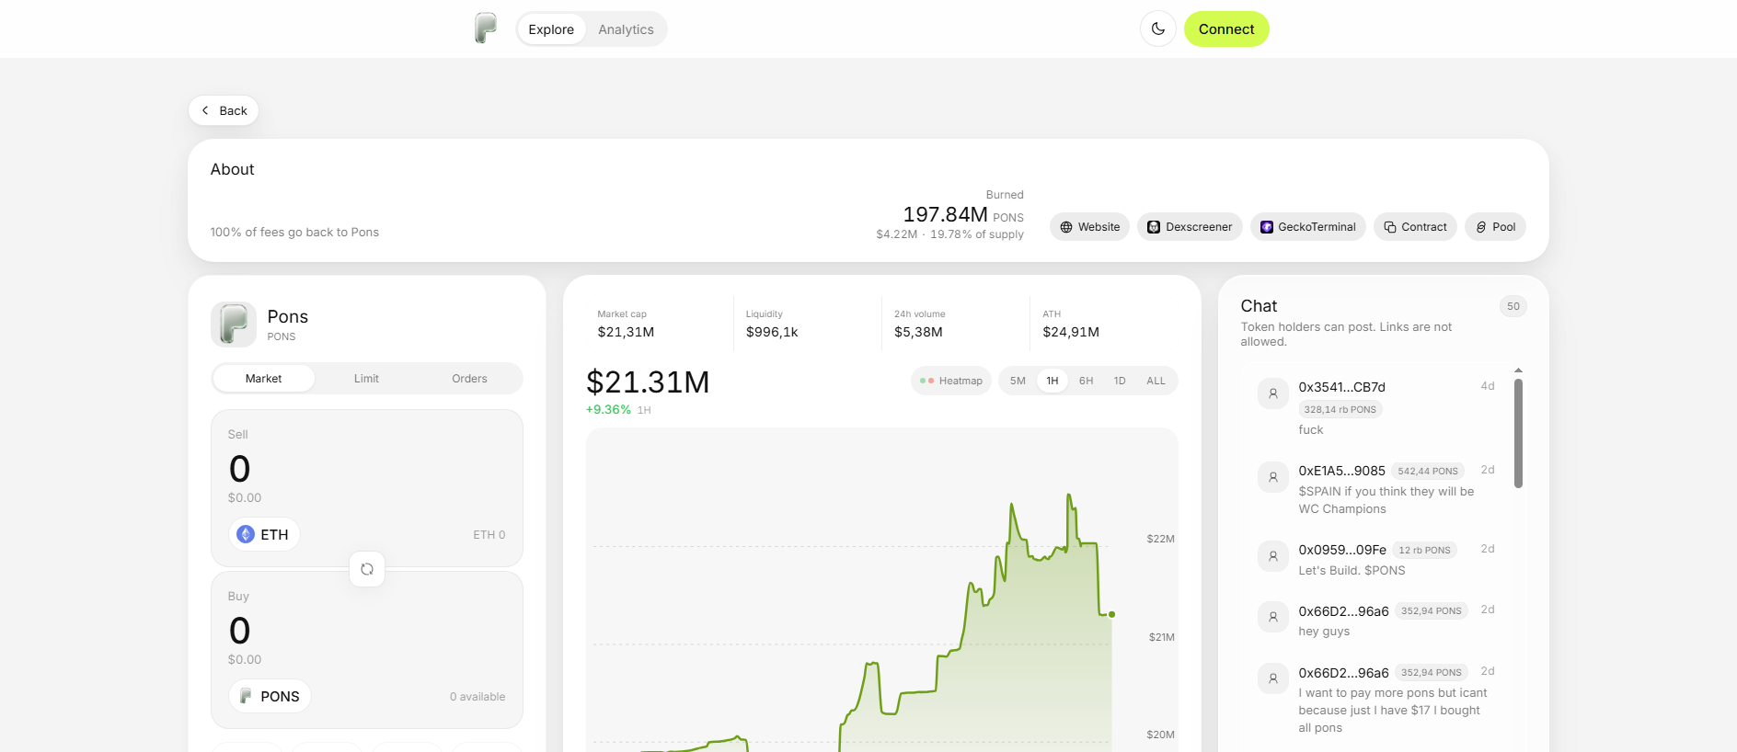
Task: Switch to the Limit tab
Action: pos(366,379)
